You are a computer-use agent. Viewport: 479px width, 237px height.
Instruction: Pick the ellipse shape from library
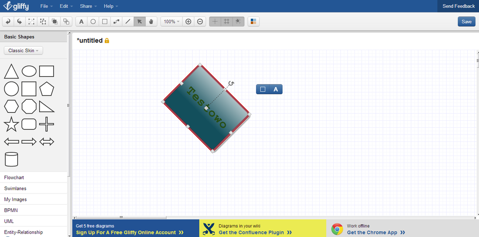(29, 71)
